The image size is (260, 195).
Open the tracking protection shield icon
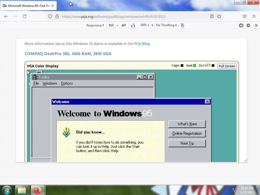click(50, 17)
